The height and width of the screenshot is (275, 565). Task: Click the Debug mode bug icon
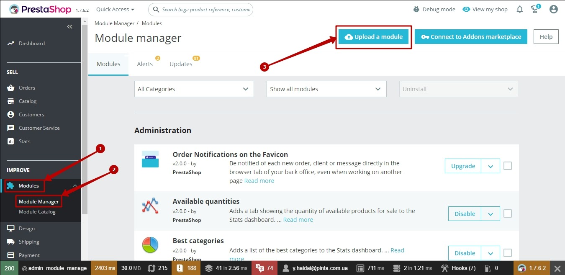(416, 9)
